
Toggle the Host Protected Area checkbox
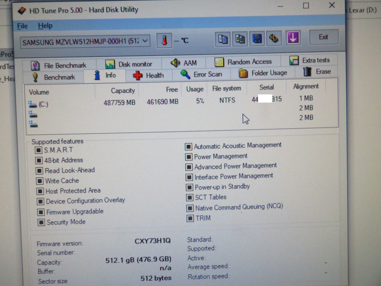tap(40, 191)
